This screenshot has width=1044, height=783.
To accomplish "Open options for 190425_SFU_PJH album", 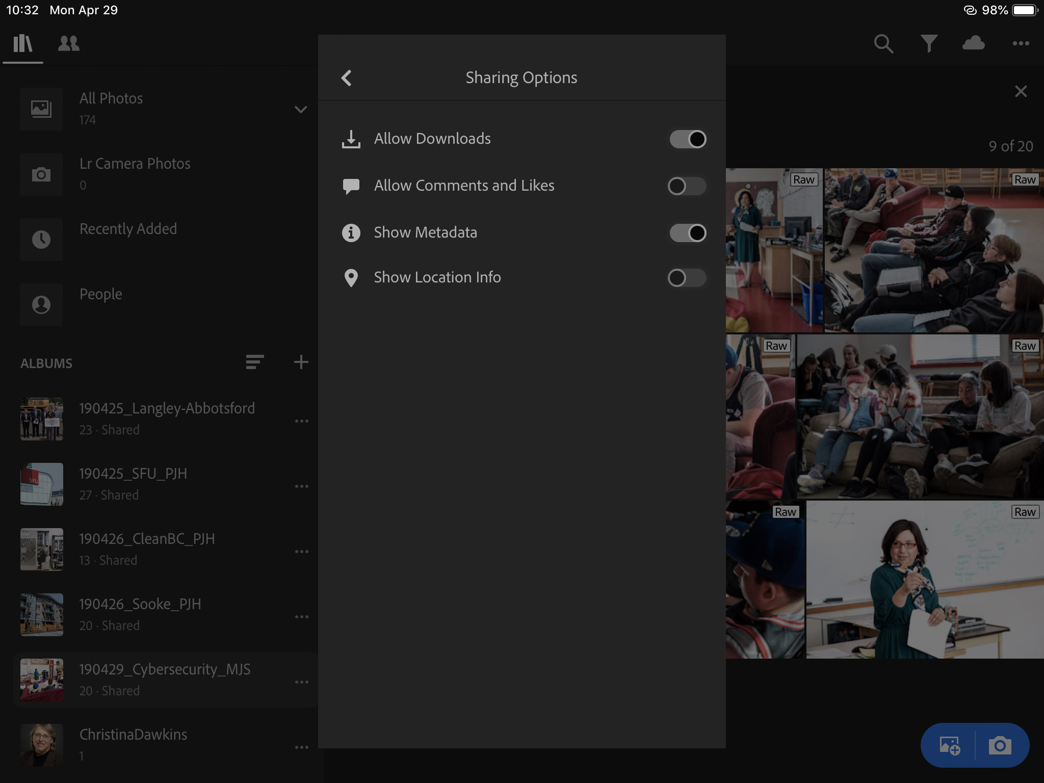I will [301, 486].
